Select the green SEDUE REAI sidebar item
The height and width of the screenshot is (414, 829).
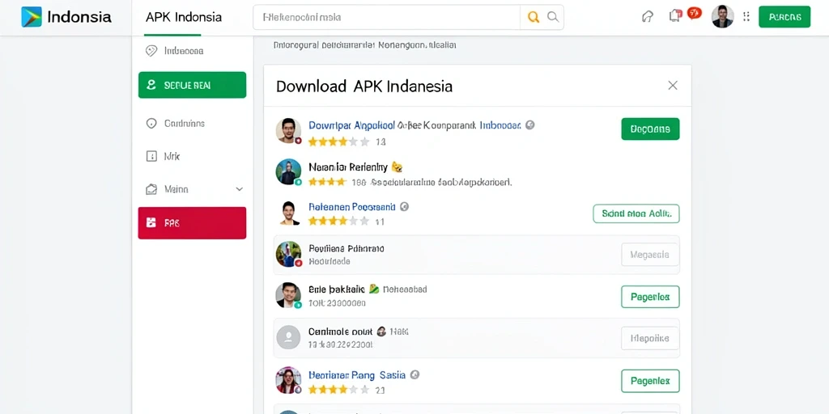coord(192,84)
